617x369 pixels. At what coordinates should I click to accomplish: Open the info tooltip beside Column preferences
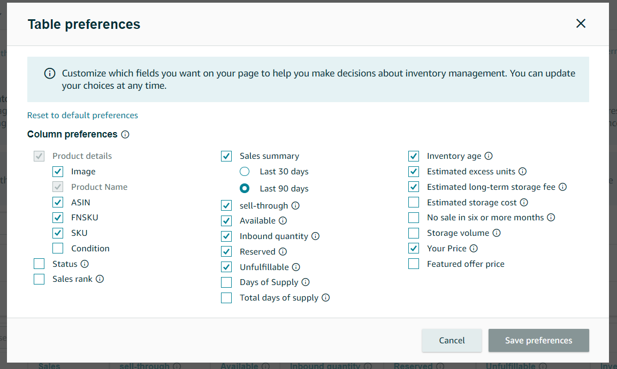click(x=125, y=135)
